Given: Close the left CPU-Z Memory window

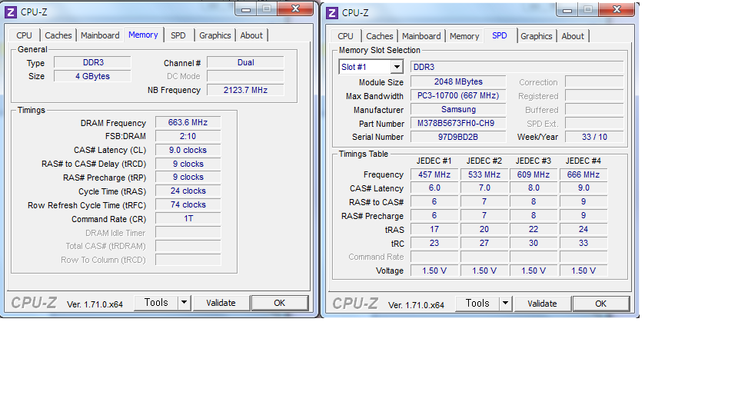Looking at the screenshot, I should coord(295,9).
